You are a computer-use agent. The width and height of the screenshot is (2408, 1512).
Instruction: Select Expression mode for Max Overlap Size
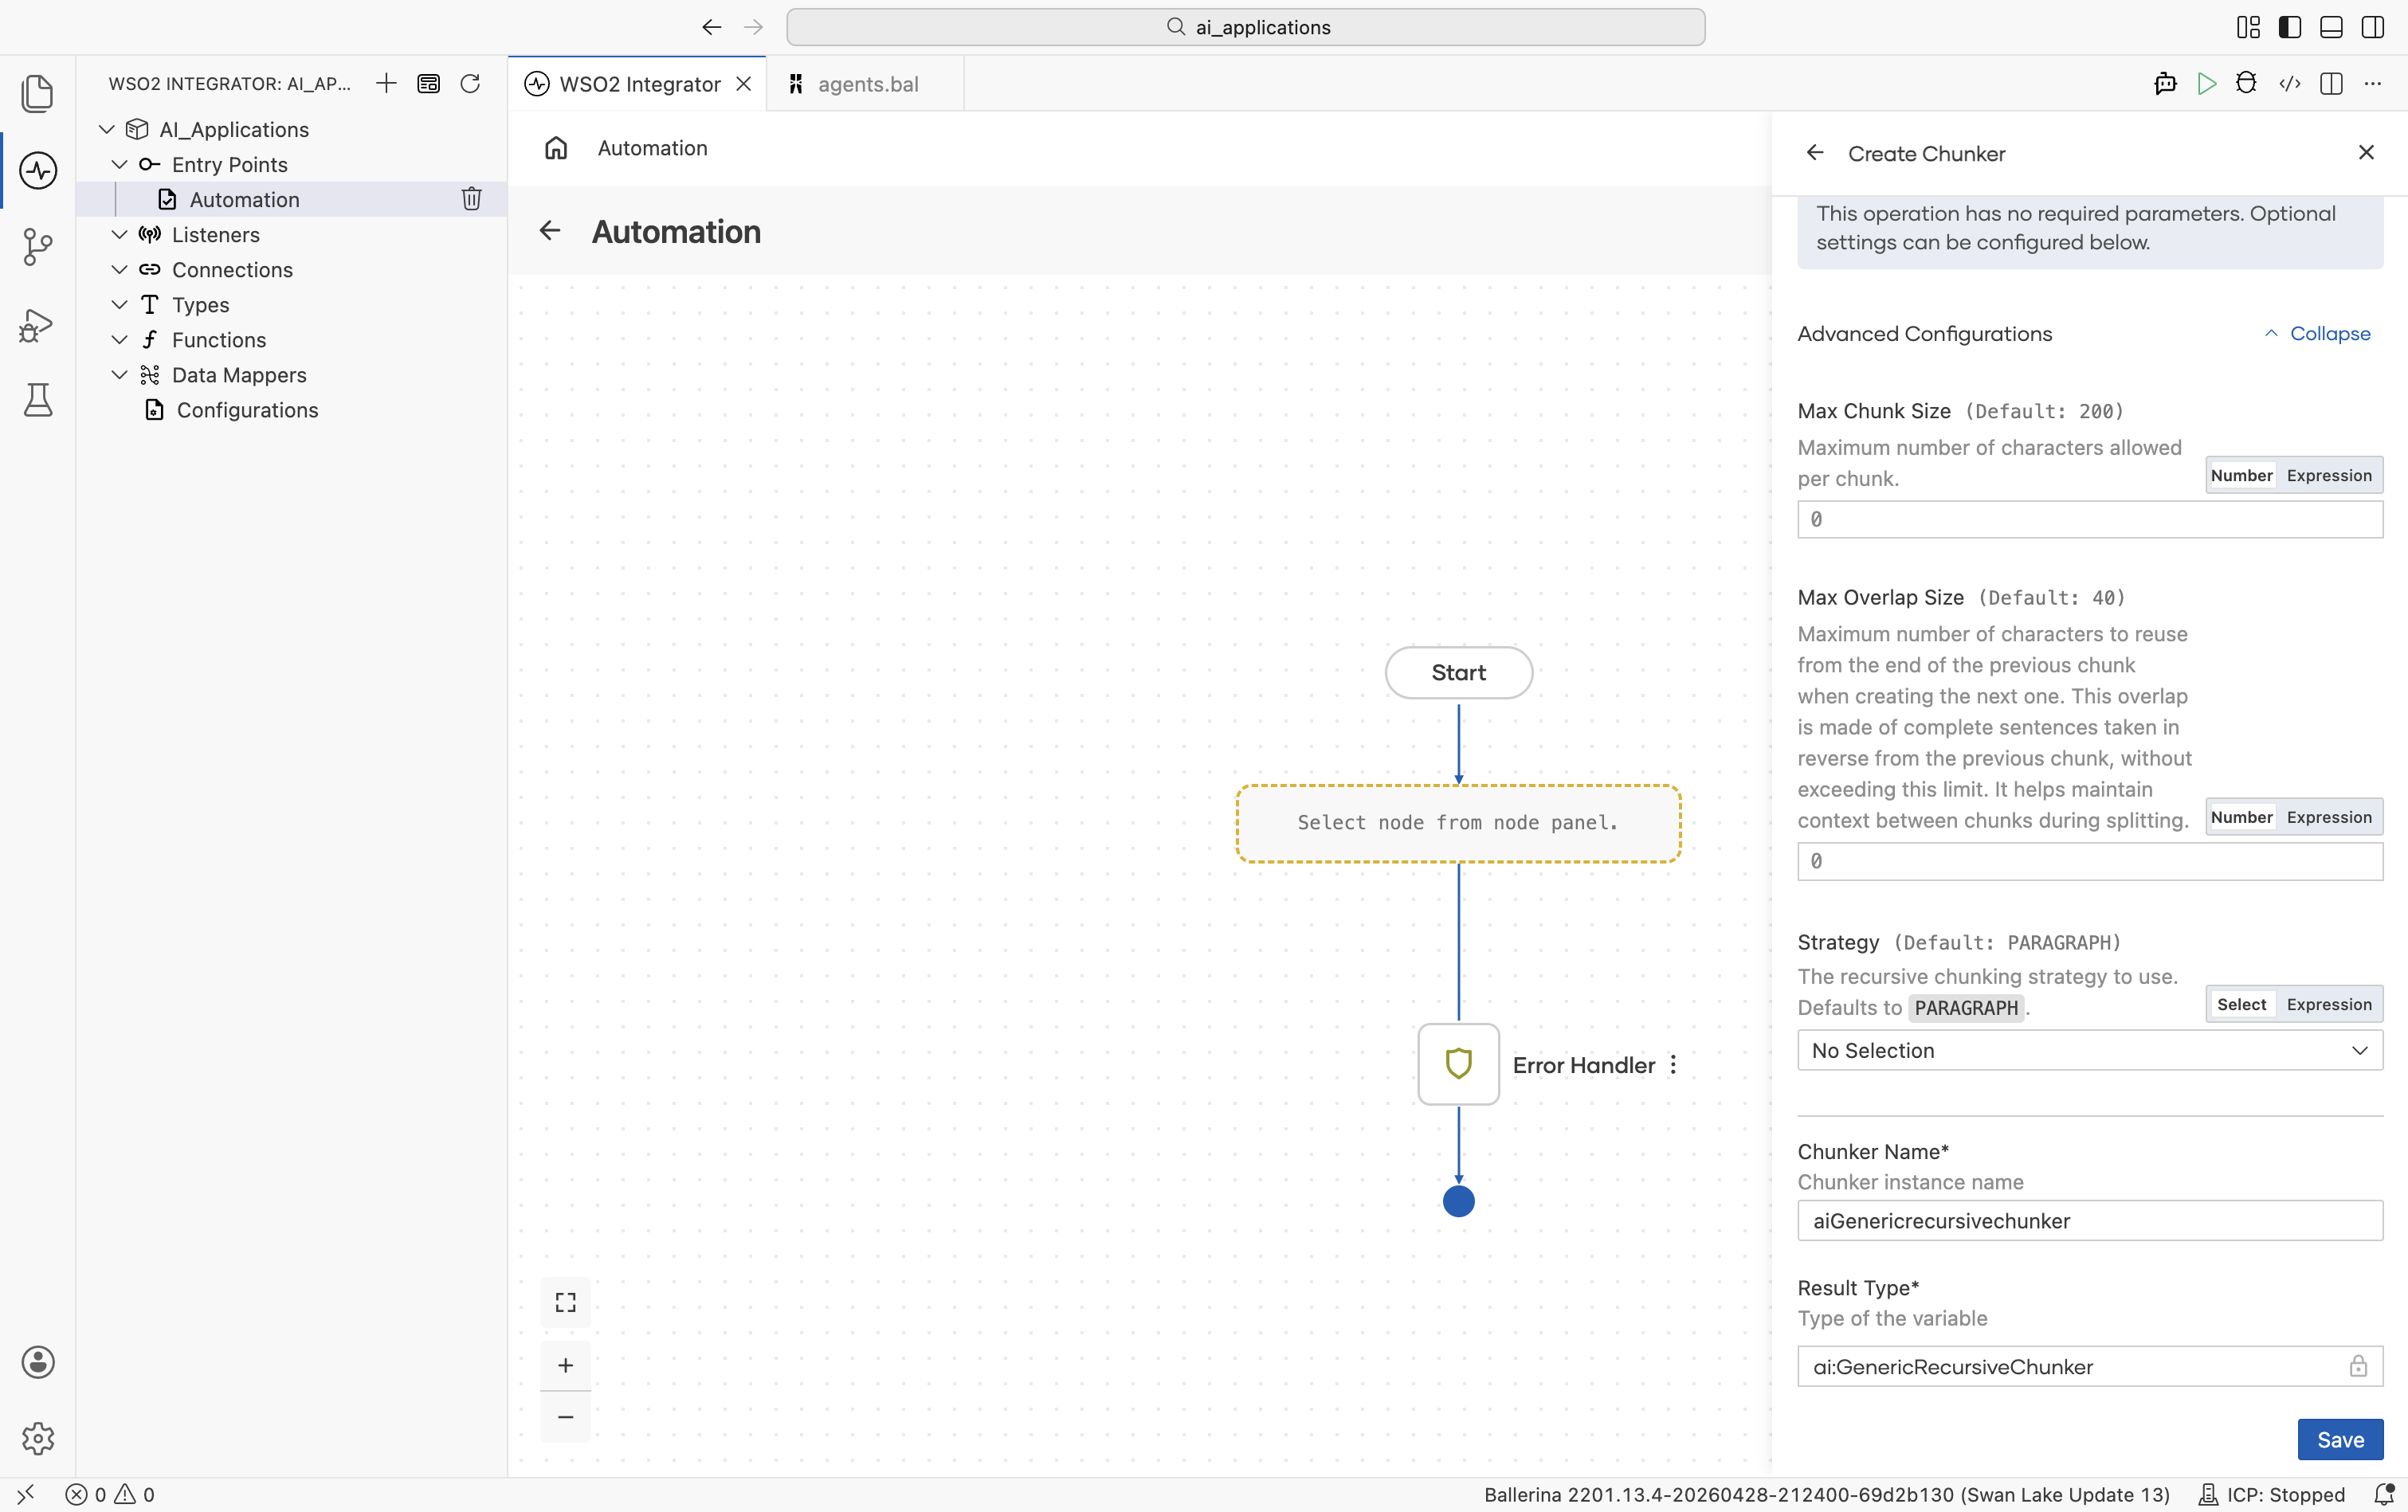coord(2329,817)
